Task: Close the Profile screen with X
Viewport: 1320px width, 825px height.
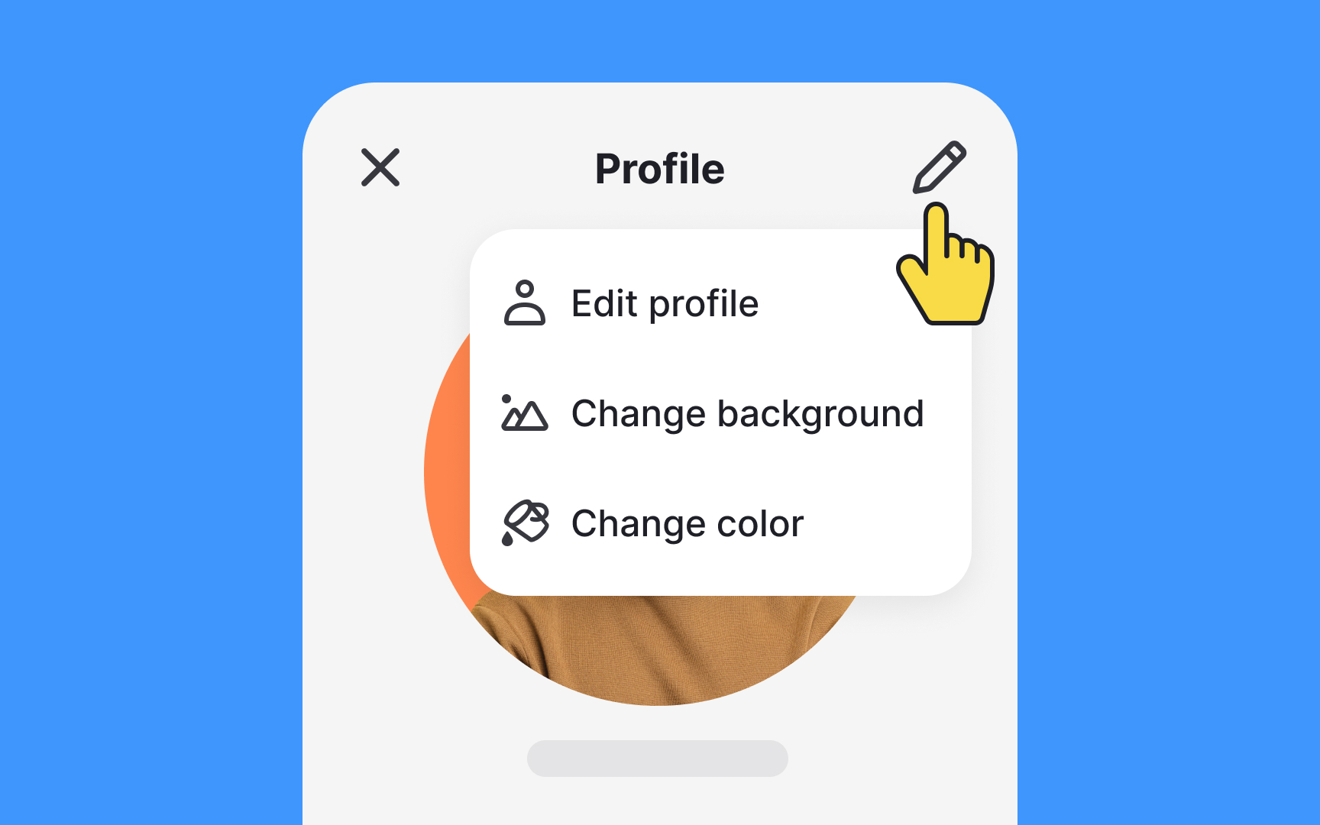Action: [x=380, y=167]
